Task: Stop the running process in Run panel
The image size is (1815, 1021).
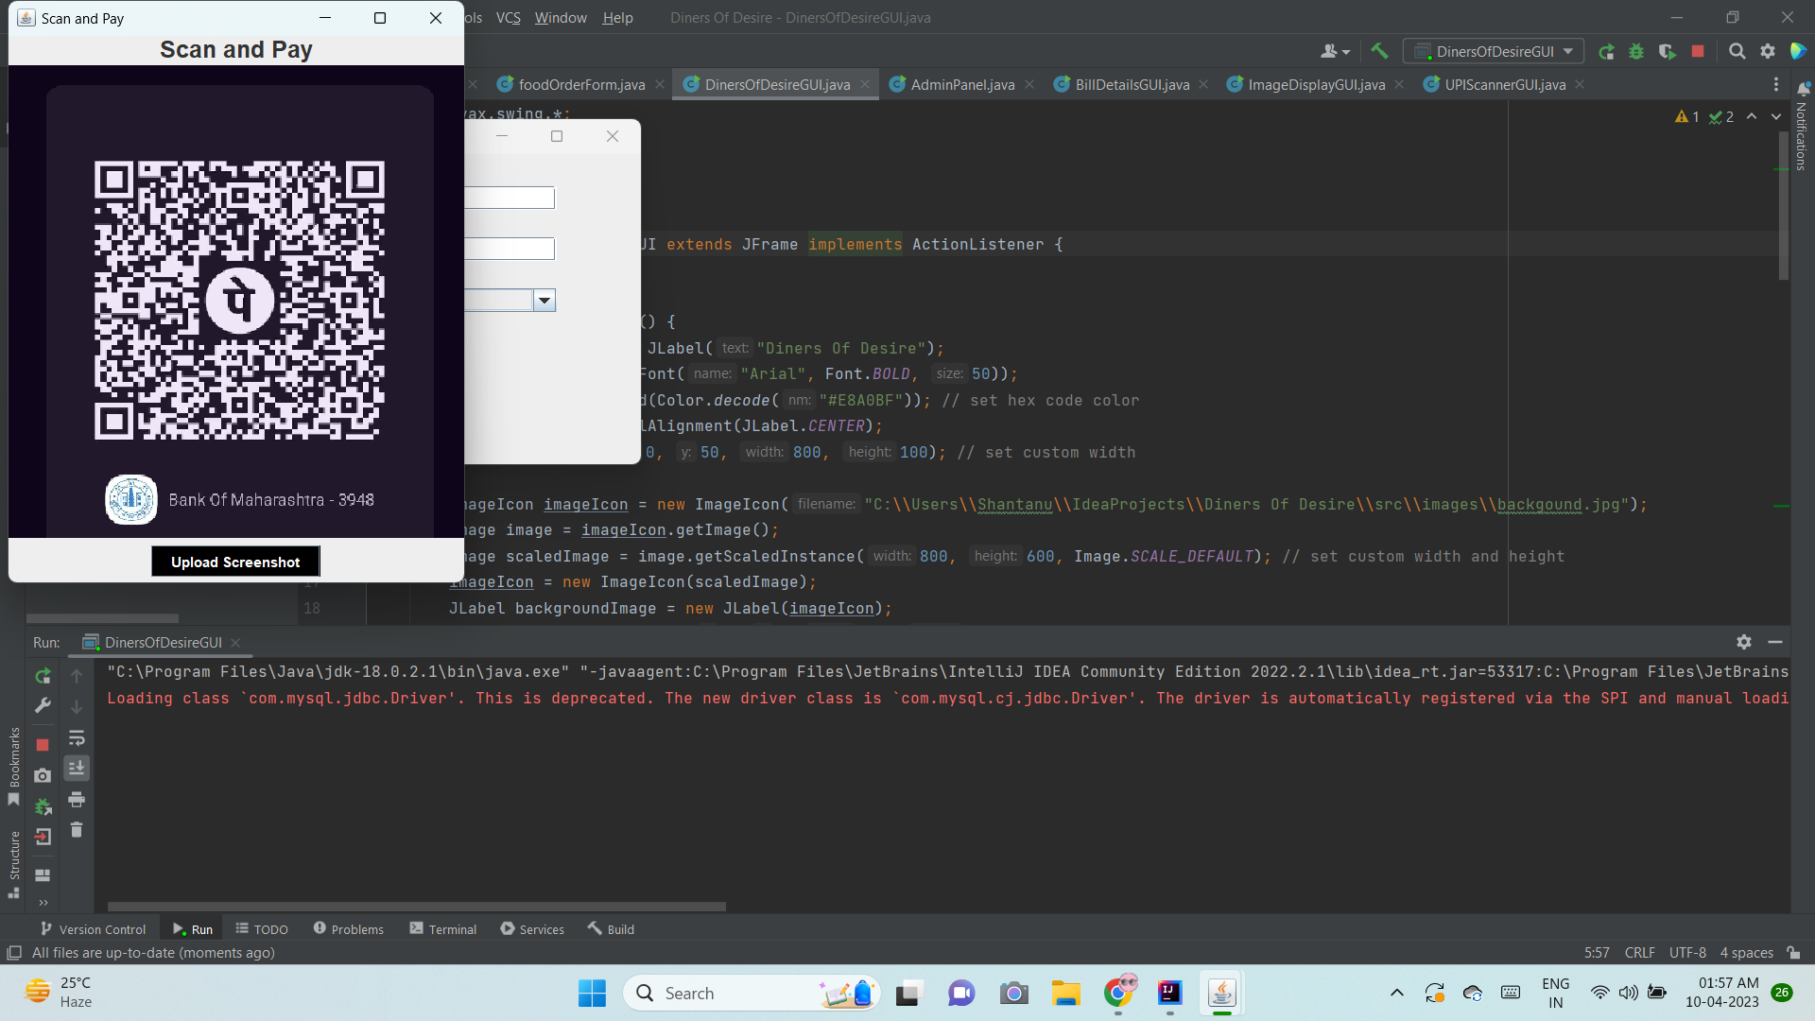Action: tap(43, 745)
